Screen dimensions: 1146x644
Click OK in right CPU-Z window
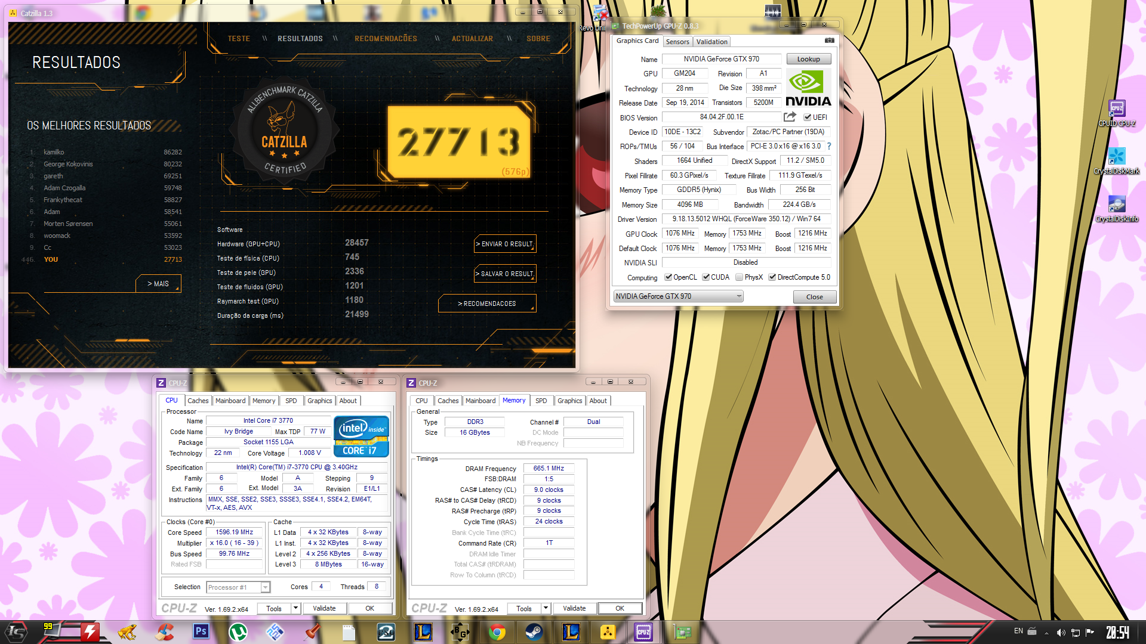coord(620,608)
